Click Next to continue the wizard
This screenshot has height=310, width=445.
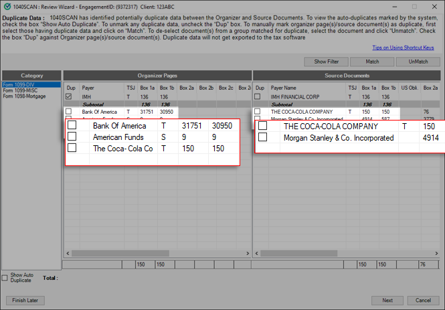tap(387, 300)
